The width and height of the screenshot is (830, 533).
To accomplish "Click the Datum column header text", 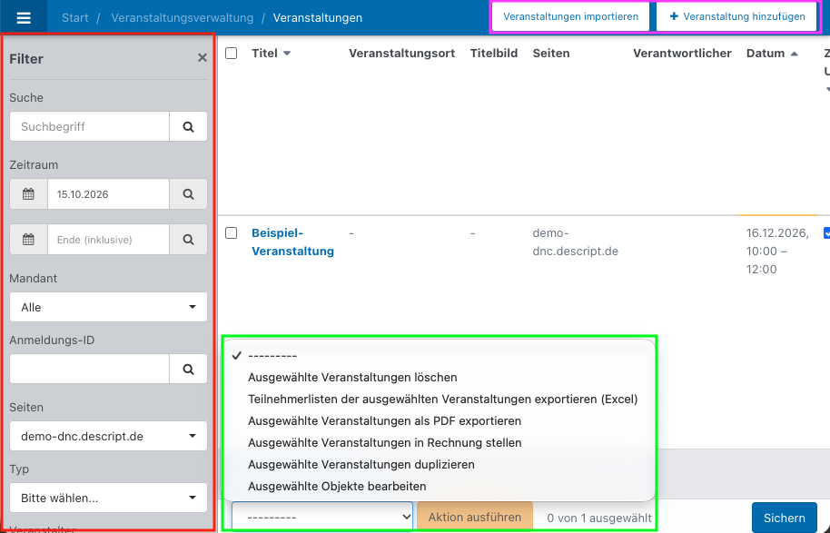I will pyautogui.click(x=766, y=54).
